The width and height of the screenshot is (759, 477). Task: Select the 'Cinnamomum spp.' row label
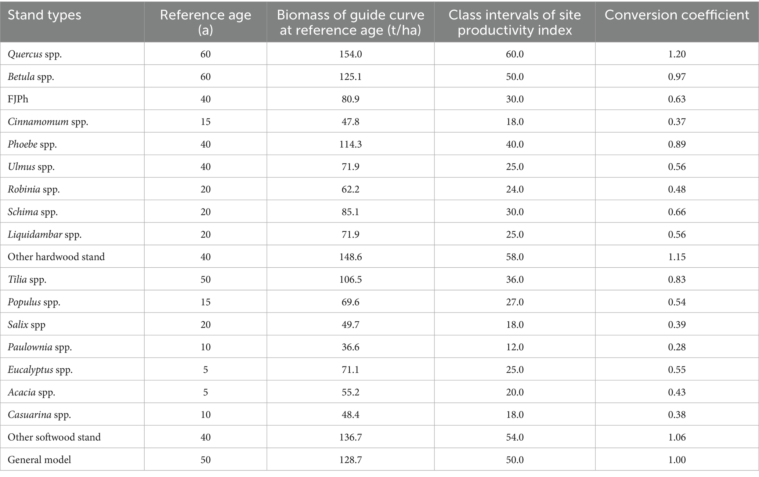coord(48,122)
